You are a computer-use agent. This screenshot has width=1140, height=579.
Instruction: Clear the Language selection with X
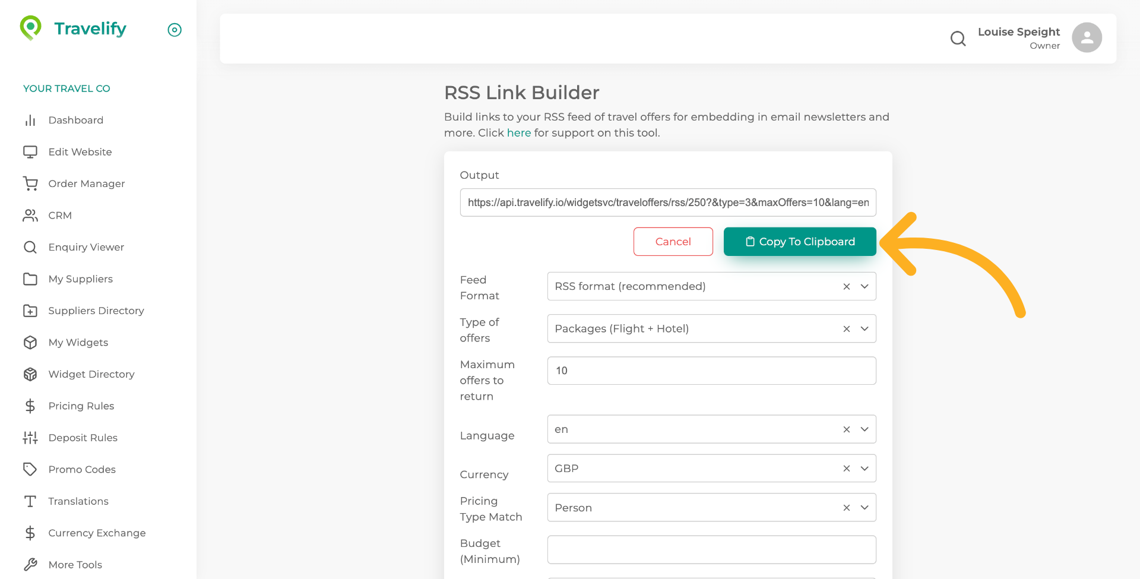coord(847,429)
